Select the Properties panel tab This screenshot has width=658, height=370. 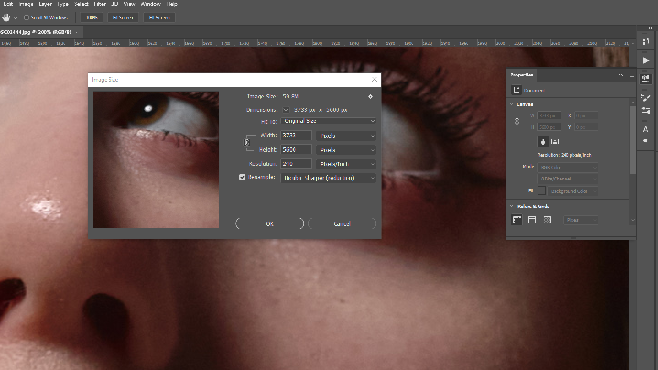click(x=522, y=75)
